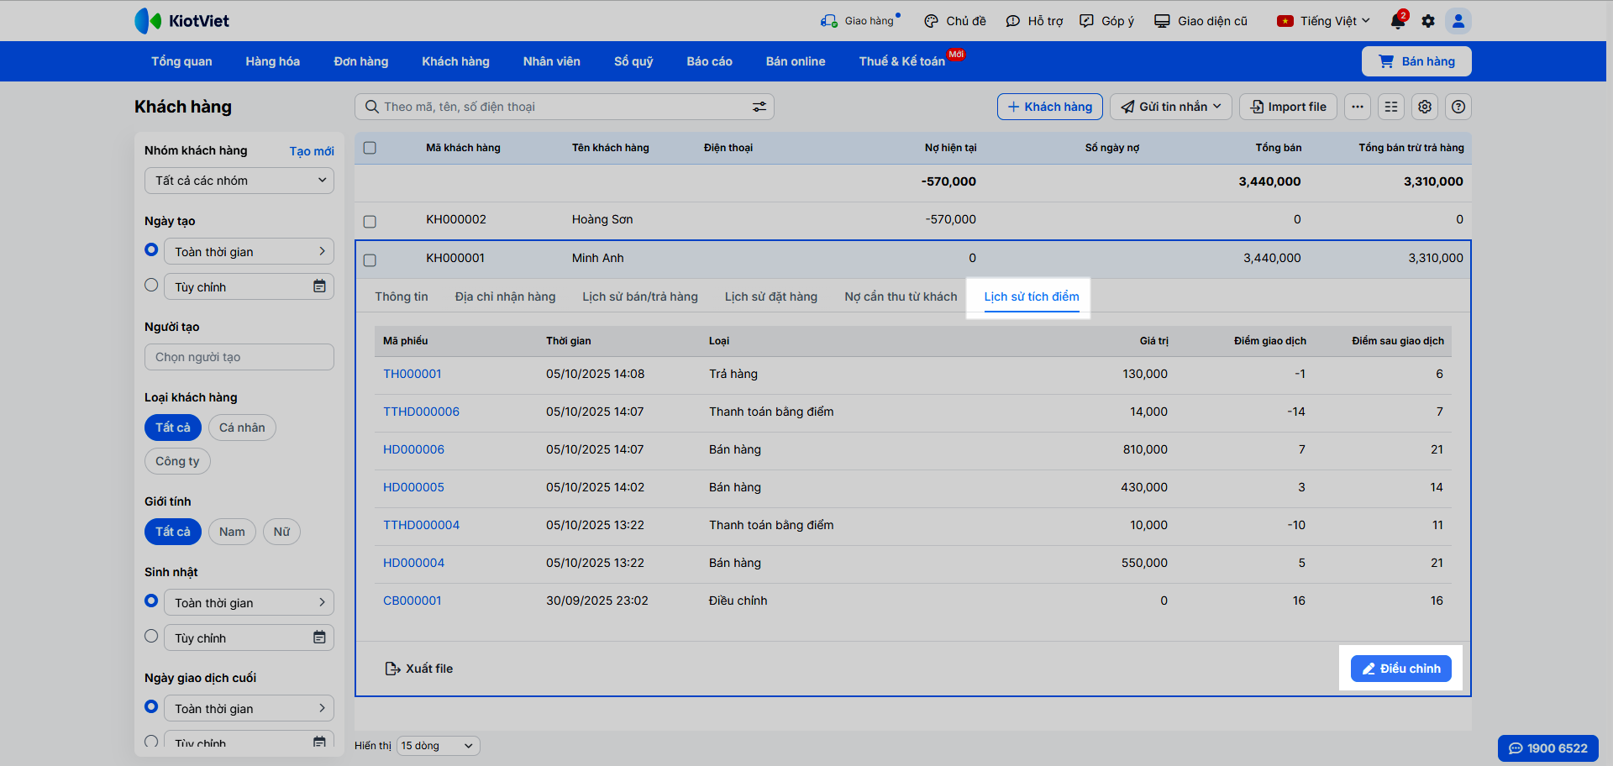Open invoice link HD000006

tap(413, 449)
